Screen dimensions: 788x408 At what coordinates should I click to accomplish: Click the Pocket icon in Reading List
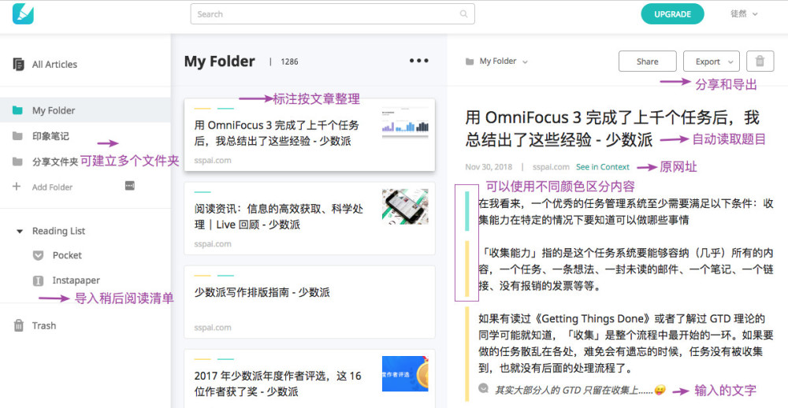point(38,255)
